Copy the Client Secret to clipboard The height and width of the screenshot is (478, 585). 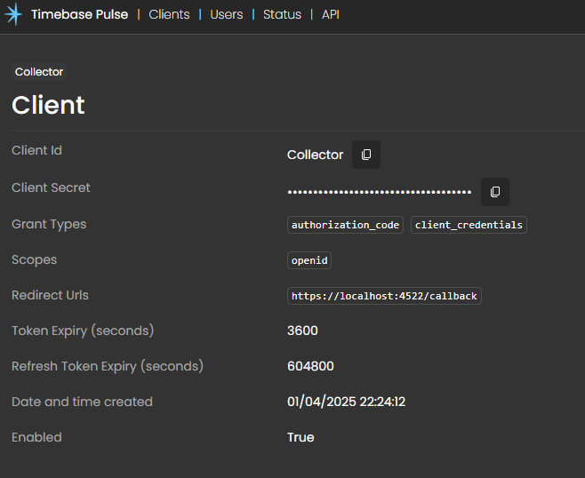click(x=495, y=192)
